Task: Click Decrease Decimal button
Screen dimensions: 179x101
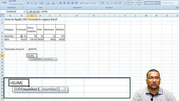Action: coord(119,3)
